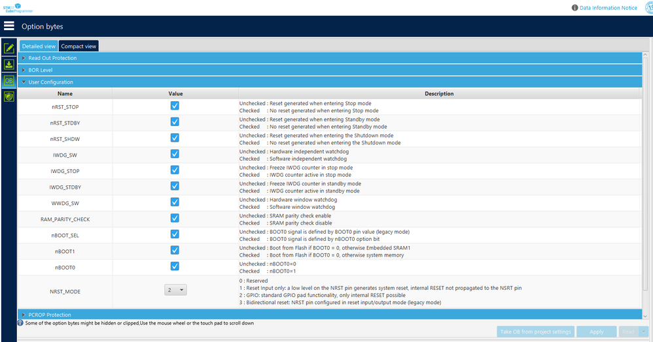Uncheck the nBOOT0 checkbox
Screen dimensions: 653x342
[175, 266]
